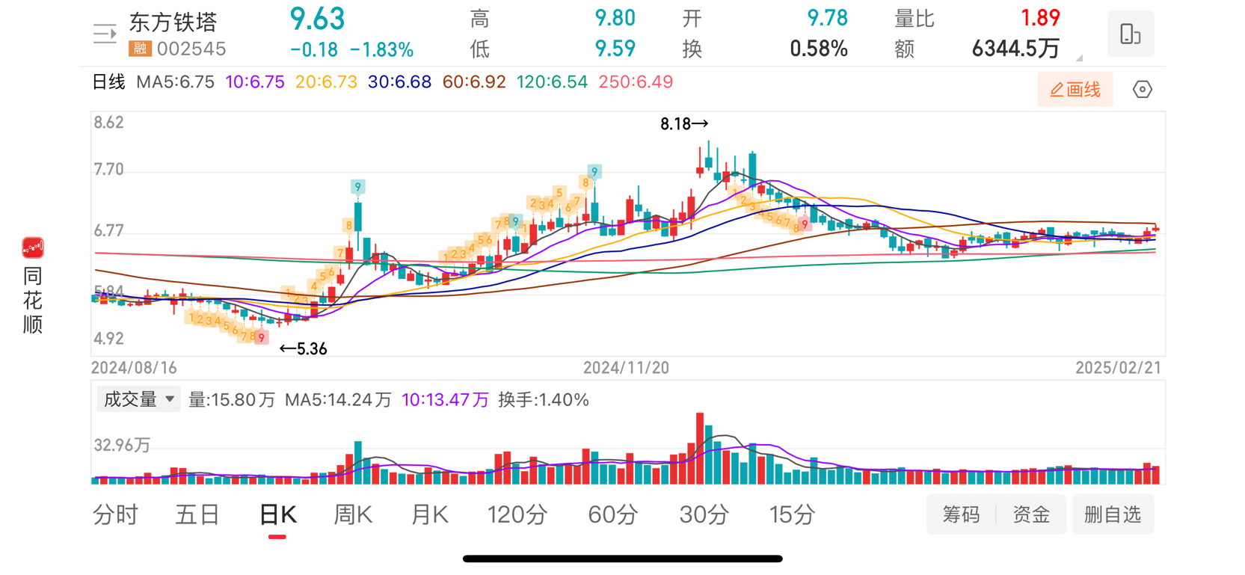
Task: Tap the home indicator bar at bottom
Action: click(x=622, y=559)
